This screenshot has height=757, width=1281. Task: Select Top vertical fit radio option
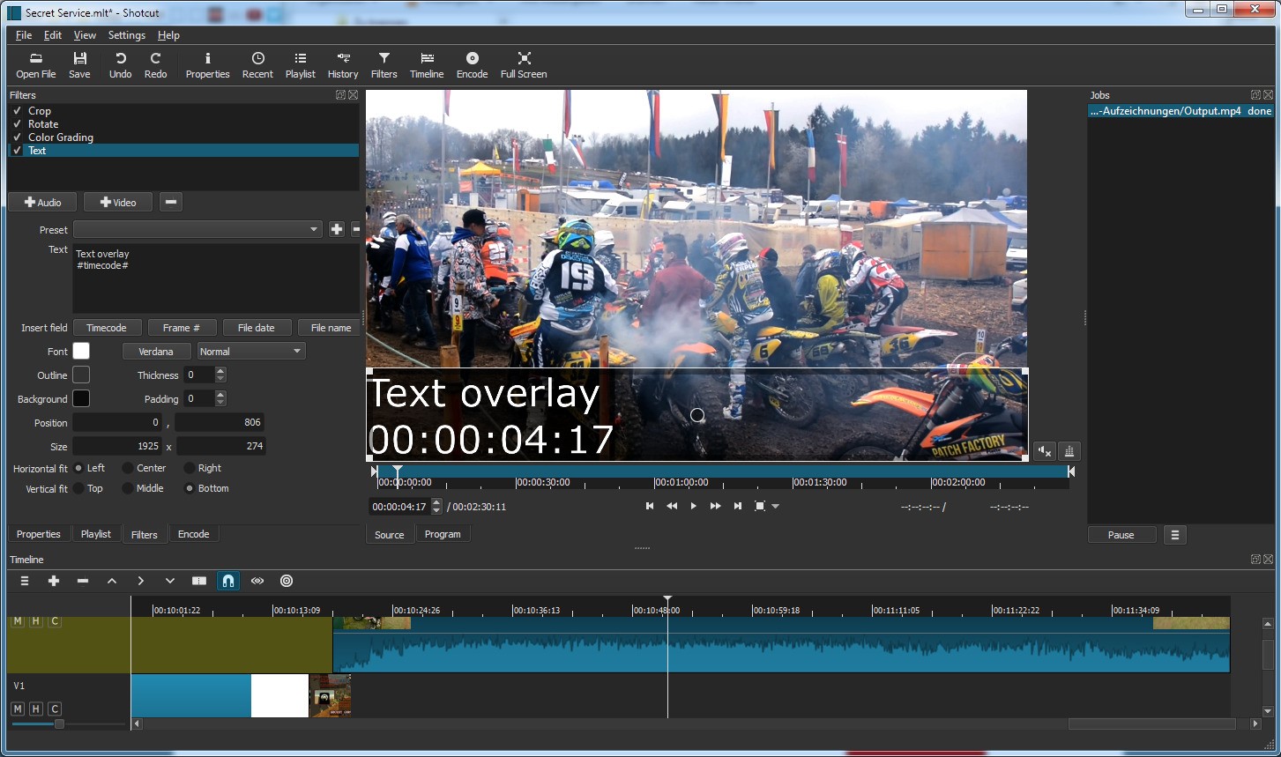click(78, 488)
